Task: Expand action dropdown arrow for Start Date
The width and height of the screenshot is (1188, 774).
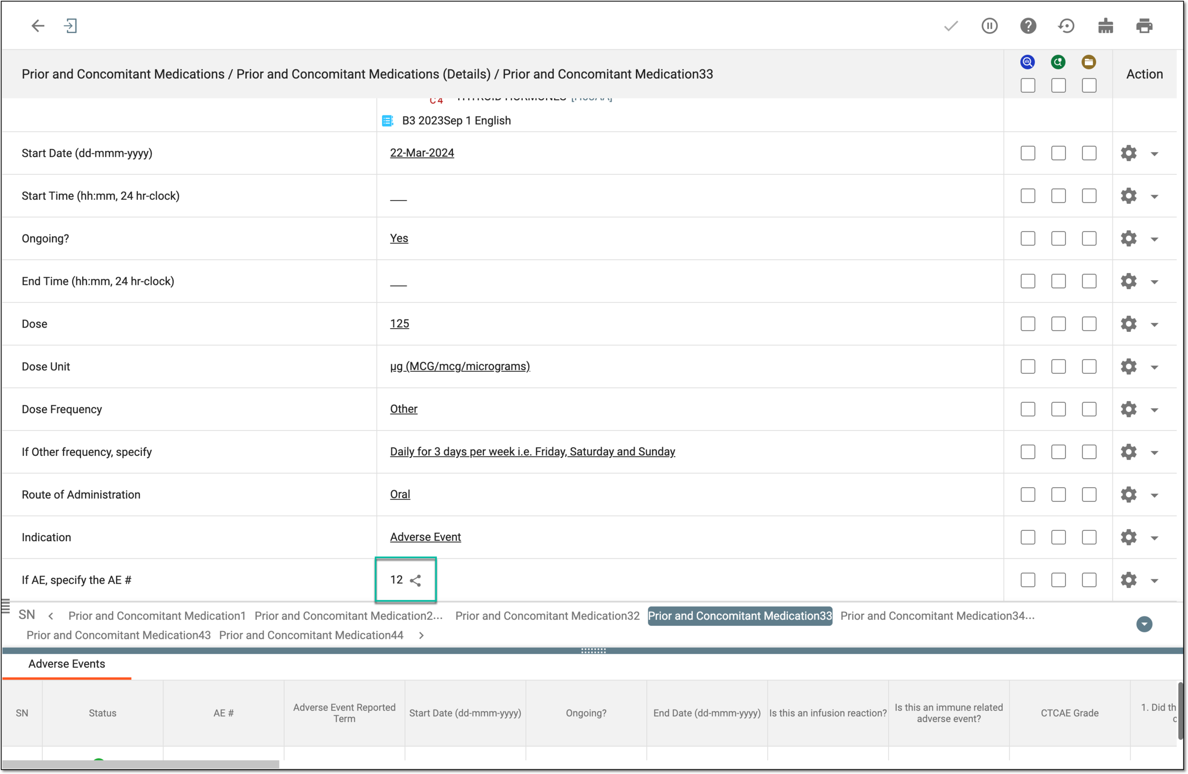Action: (1155, 154)
